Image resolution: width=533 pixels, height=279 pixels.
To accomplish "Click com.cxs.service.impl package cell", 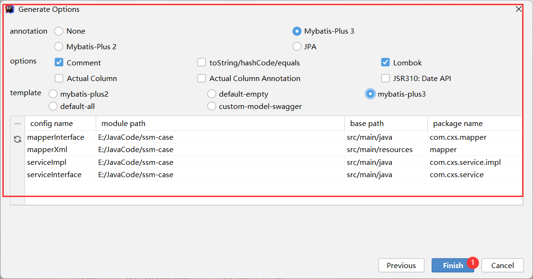I will [475, 162].
